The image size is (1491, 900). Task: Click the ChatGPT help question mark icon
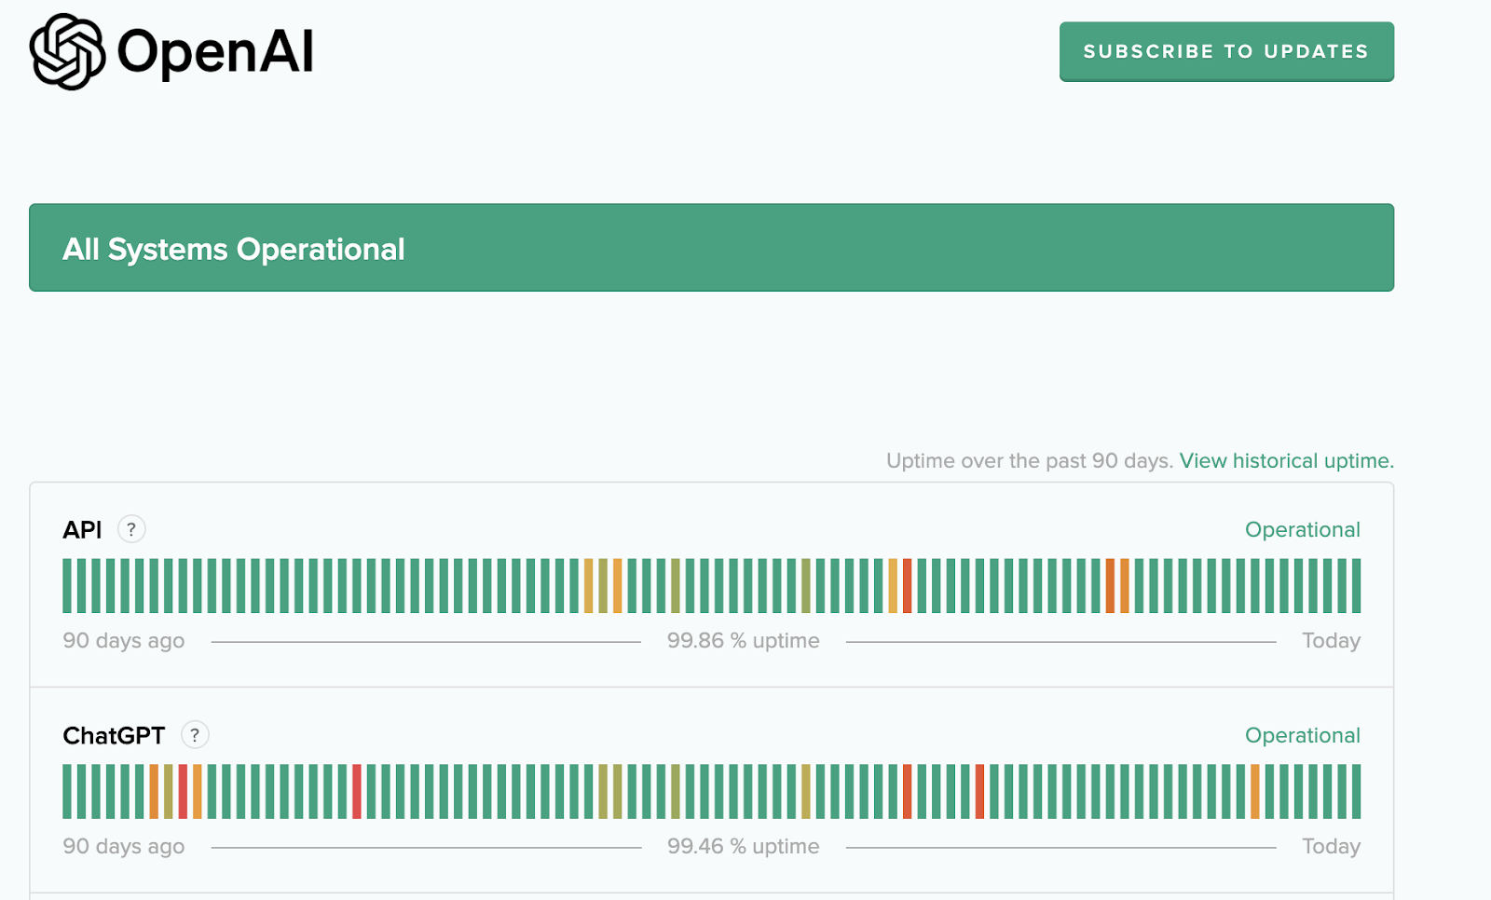[x=195, y=735]
